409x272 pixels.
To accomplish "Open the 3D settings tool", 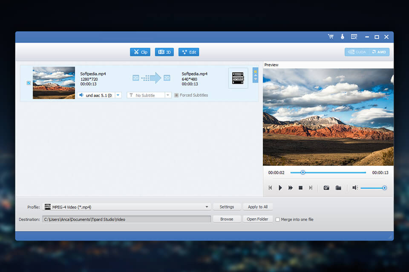I will tap(164, 52).
